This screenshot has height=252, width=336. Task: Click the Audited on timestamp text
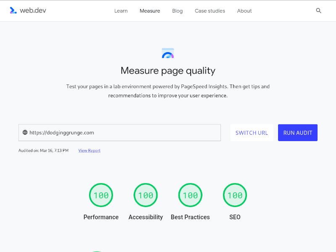pyautogui.click(x=43, y=150)
